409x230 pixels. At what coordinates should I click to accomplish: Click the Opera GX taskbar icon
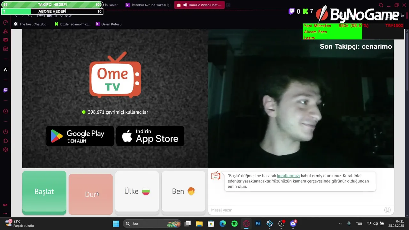tap(246, 224)
